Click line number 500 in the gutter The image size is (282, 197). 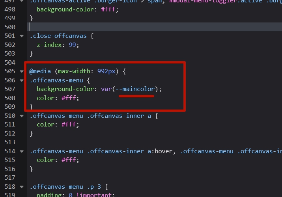[x=9, y=27]
